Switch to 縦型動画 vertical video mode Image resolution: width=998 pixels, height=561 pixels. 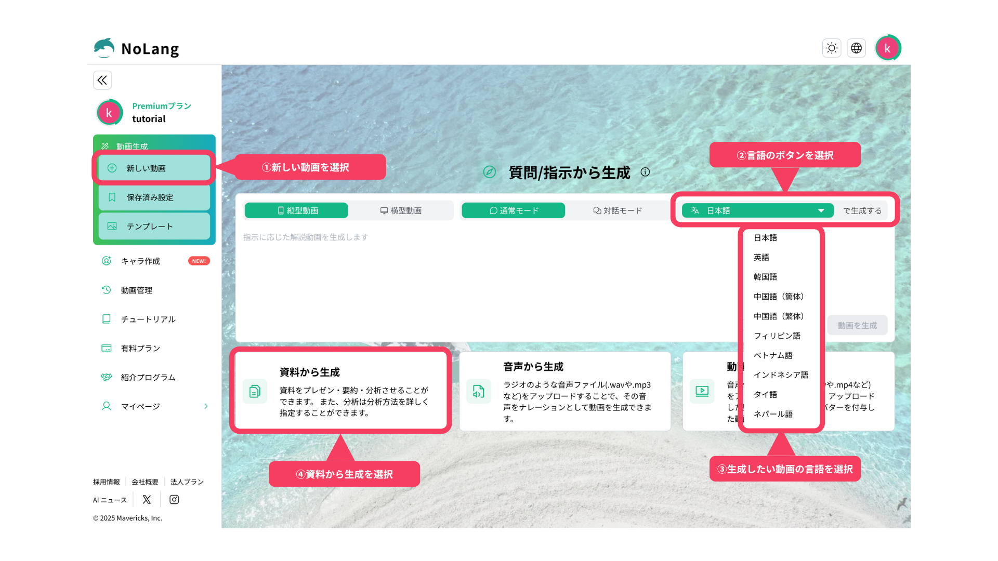(x=296, y=210)
